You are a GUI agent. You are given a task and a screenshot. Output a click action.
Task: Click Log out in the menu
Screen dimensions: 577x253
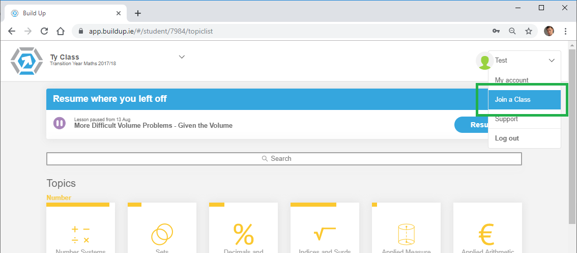point(507,138)
